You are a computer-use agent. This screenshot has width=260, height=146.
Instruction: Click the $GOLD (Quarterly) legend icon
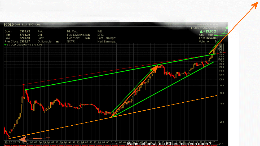[x=5, y=45]
